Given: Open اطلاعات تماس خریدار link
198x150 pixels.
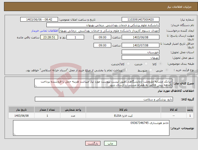Looking at the screenshot, I should click(x=45, y=31).
